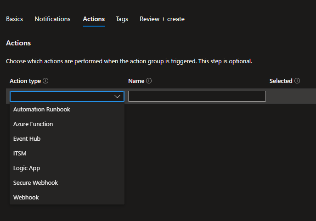Select ITSM action type
Image resolution: width=316 pixels, height=221 pixels.
tap(67, 154)
